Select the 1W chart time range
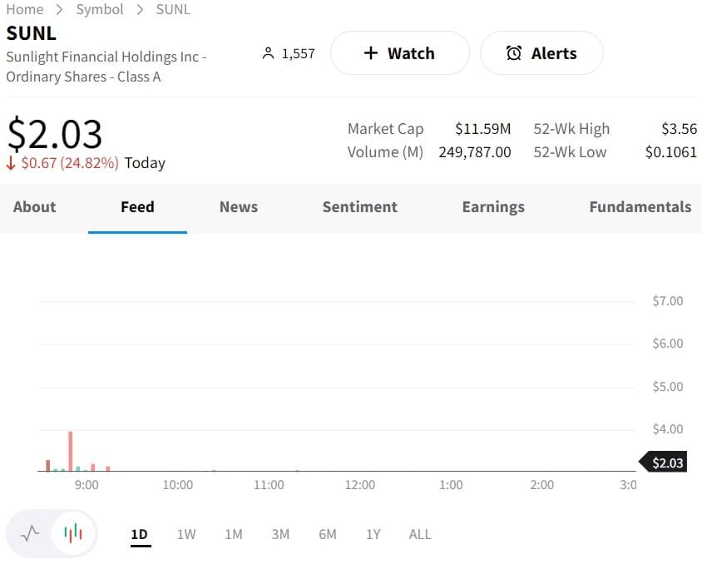702x564 pixels. click(186, 534)
